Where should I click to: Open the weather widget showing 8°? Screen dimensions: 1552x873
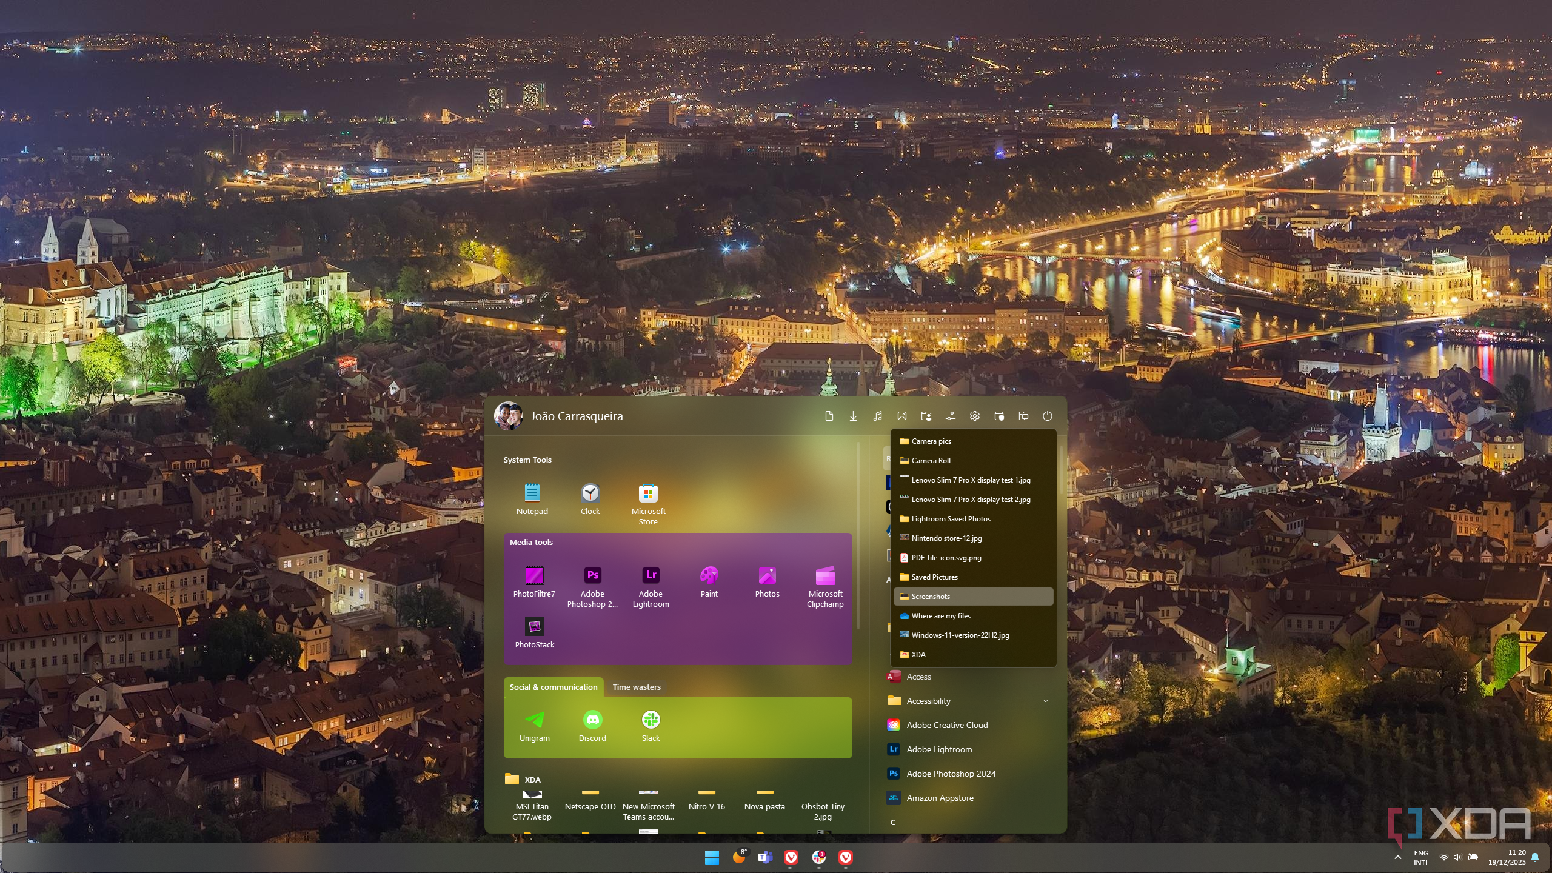pyautogui.click(x=740, y=857)
